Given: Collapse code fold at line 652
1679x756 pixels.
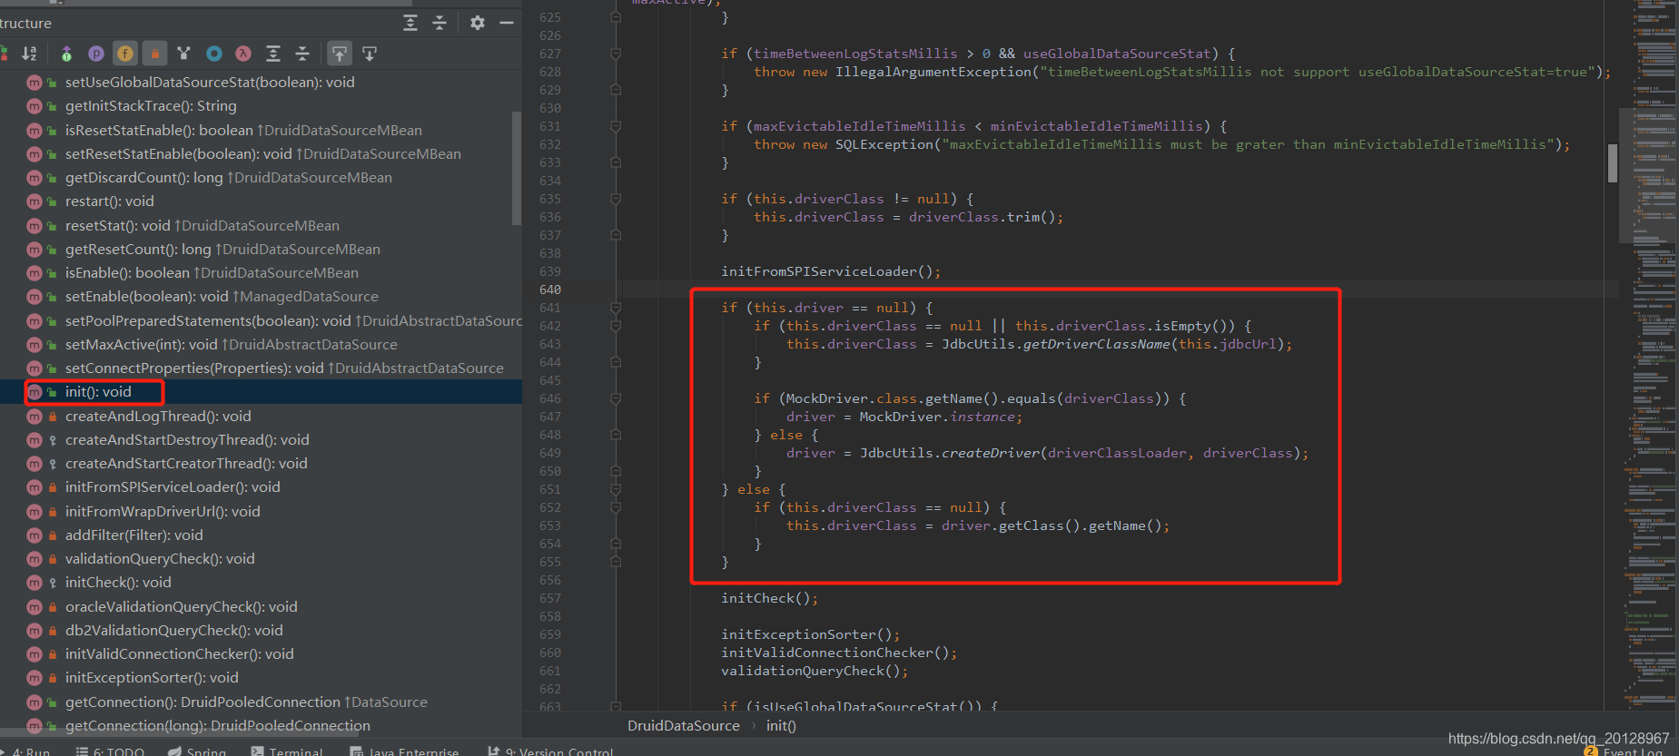Looking at the screenshot, I should [x=616, y=507].
